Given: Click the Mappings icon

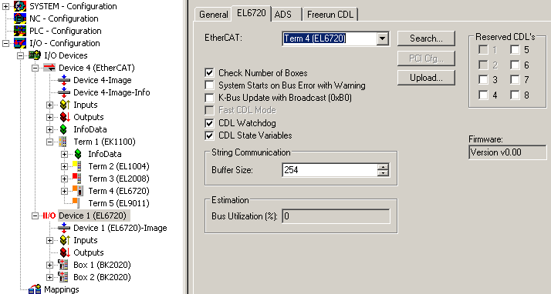Looking at the screenshot, I should coord(35,289).
